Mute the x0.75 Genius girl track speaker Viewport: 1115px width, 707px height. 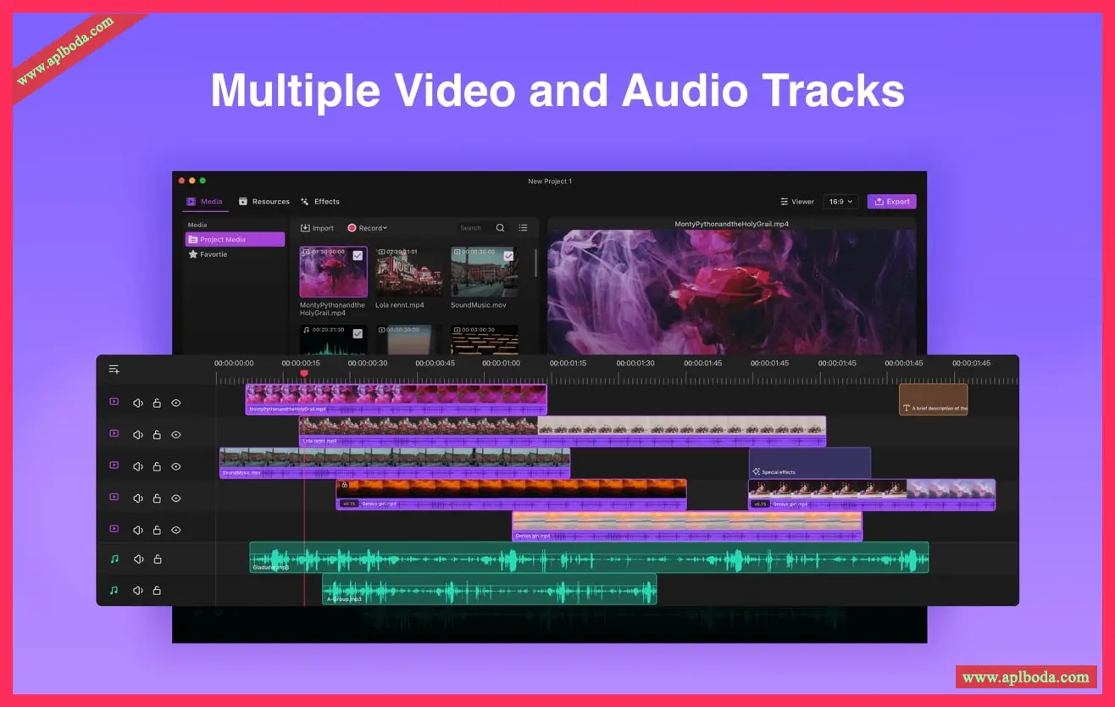click(138, 498)
